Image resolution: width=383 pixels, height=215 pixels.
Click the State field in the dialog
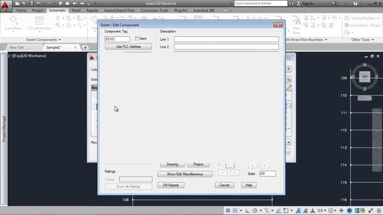click(x=268, y=174)
